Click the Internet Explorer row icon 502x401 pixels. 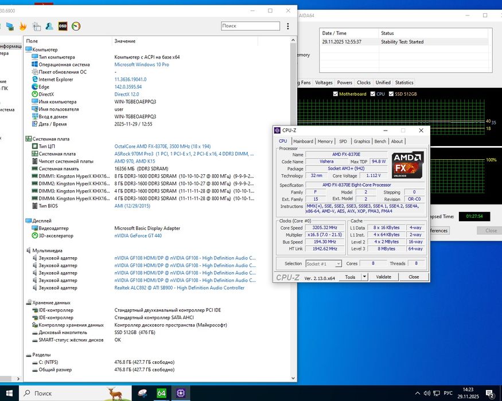[35, 79]
